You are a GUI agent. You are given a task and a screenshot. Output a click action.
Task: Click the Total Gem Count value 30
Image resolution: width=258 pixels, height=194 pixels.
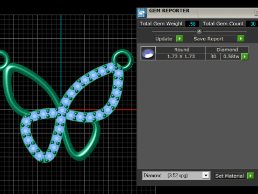point(252,24)
